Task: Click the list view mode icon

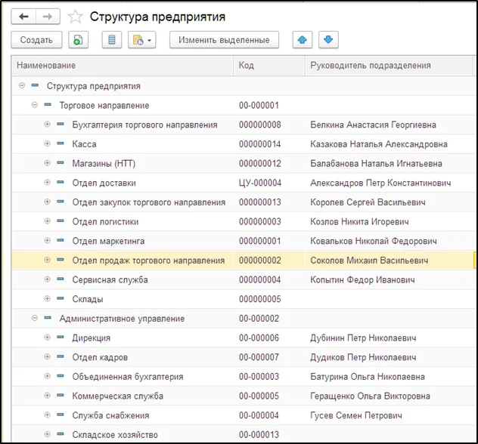Action: click(112, 40)
